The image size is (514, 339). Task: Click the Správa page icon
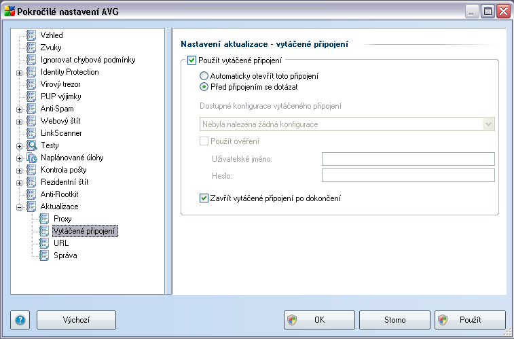pyautogui.click(x=44, y=255)
